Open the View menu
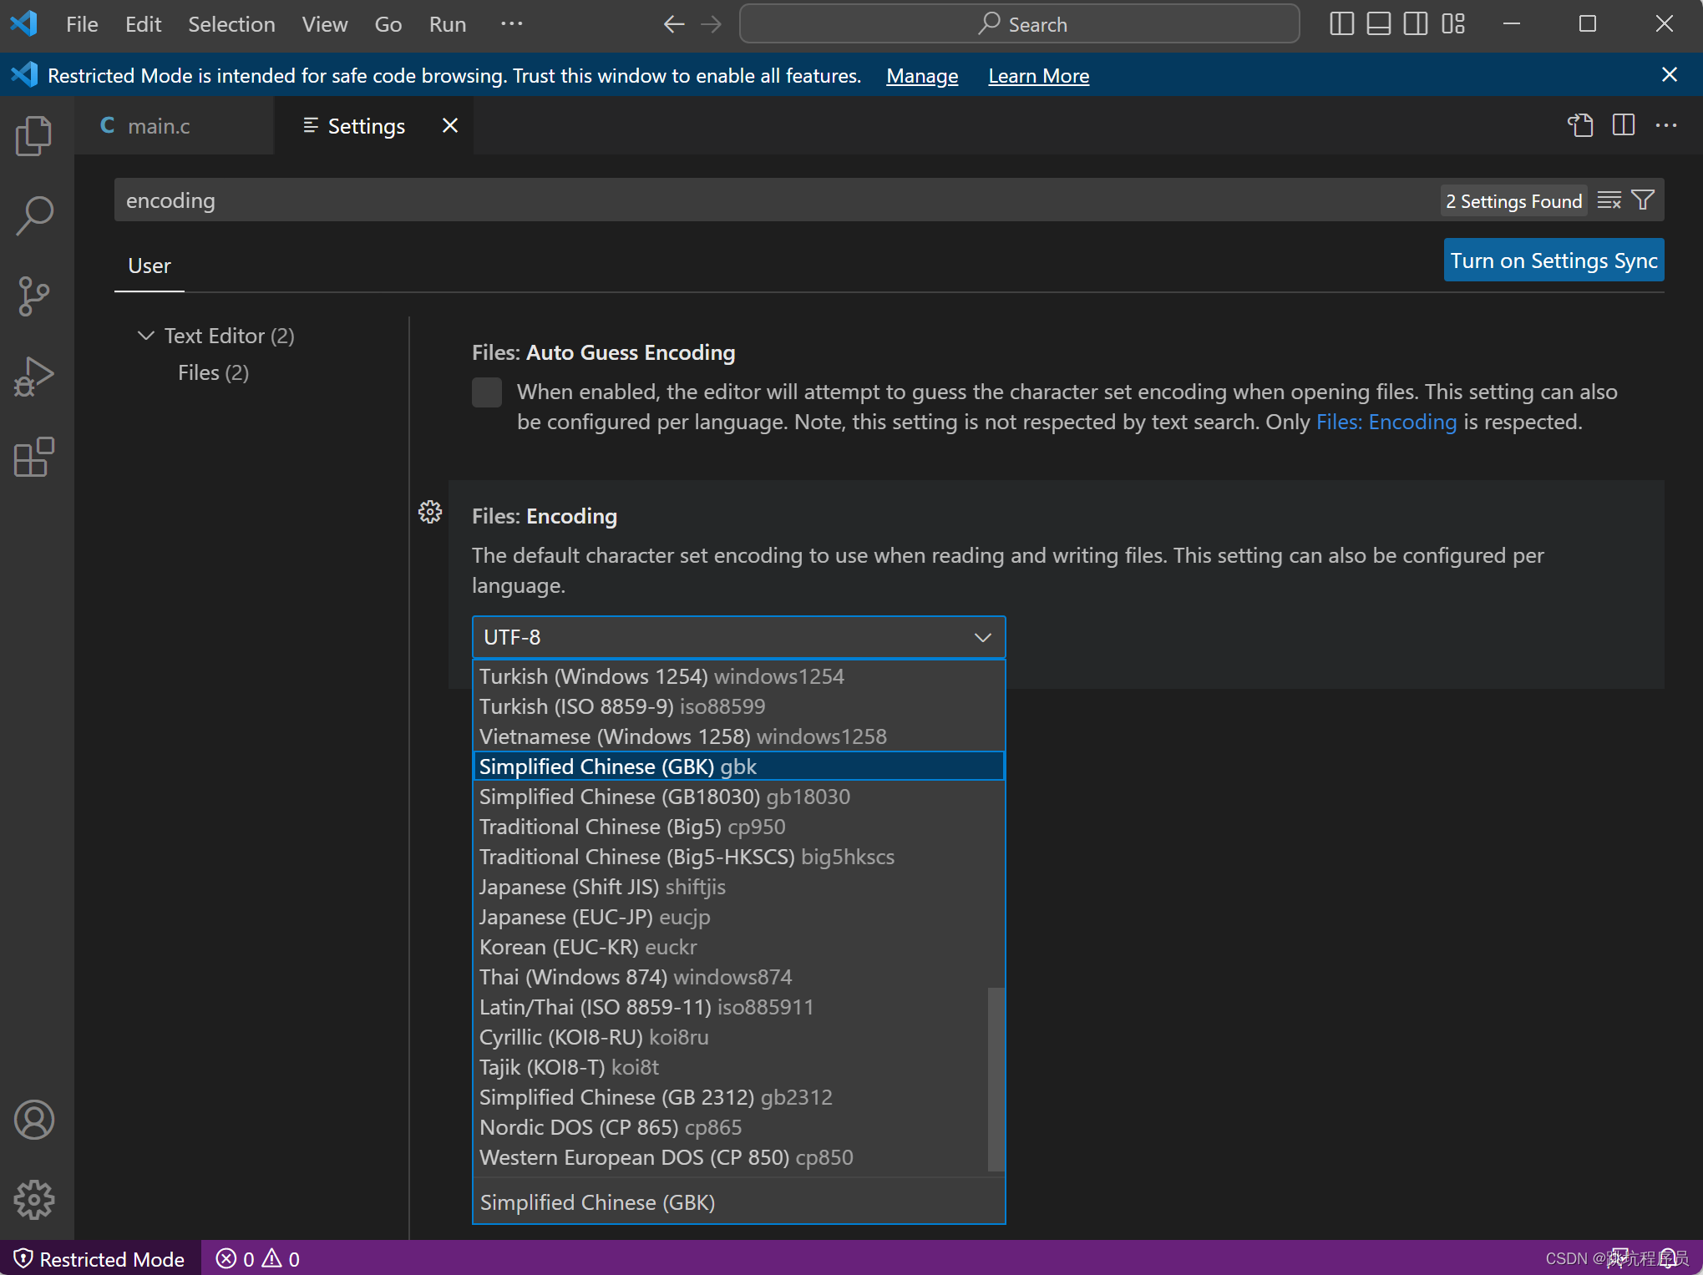Image resolution: width=1703 pixels, height=1275 pixels. pos(325,24)
